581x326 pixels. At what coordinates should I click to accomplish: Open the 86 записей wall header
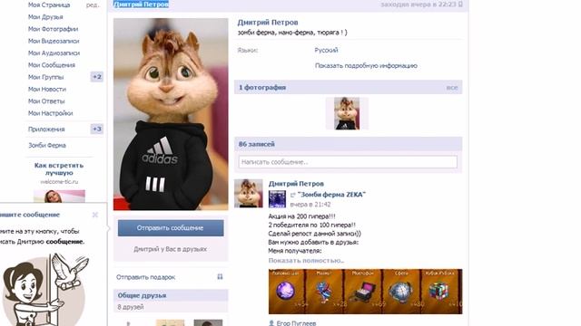tap(349, 144)
